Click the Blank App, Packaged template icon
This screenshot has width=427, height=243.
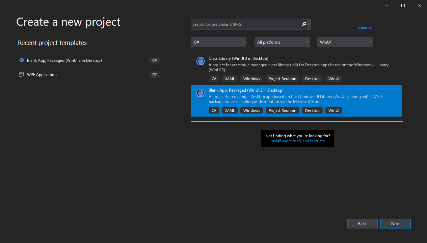200,93
